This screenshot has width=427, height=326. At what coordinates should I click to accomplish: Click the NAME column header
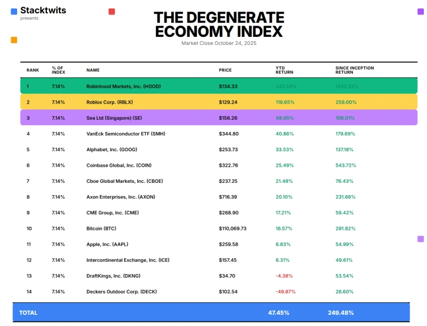(x=93, y=70)
